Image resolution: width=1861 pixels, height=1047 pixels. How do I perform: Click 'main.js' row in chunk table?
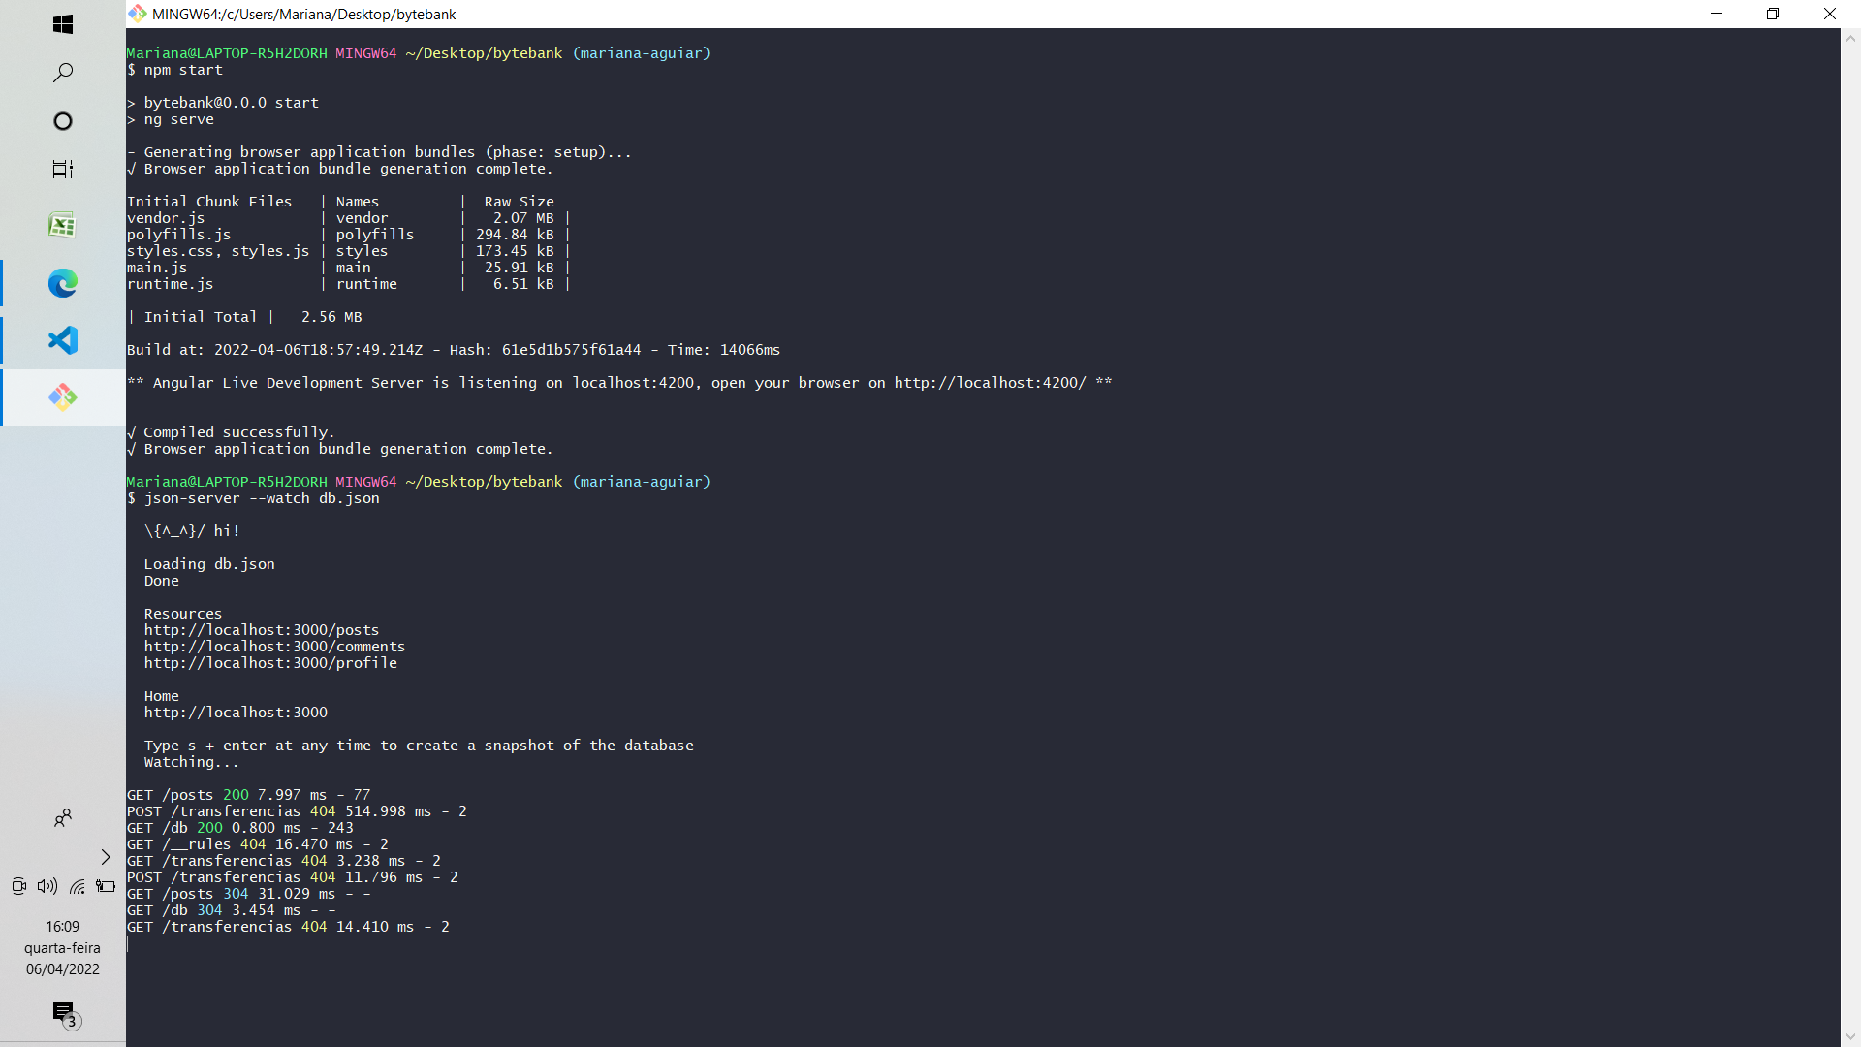pos(348,268)
